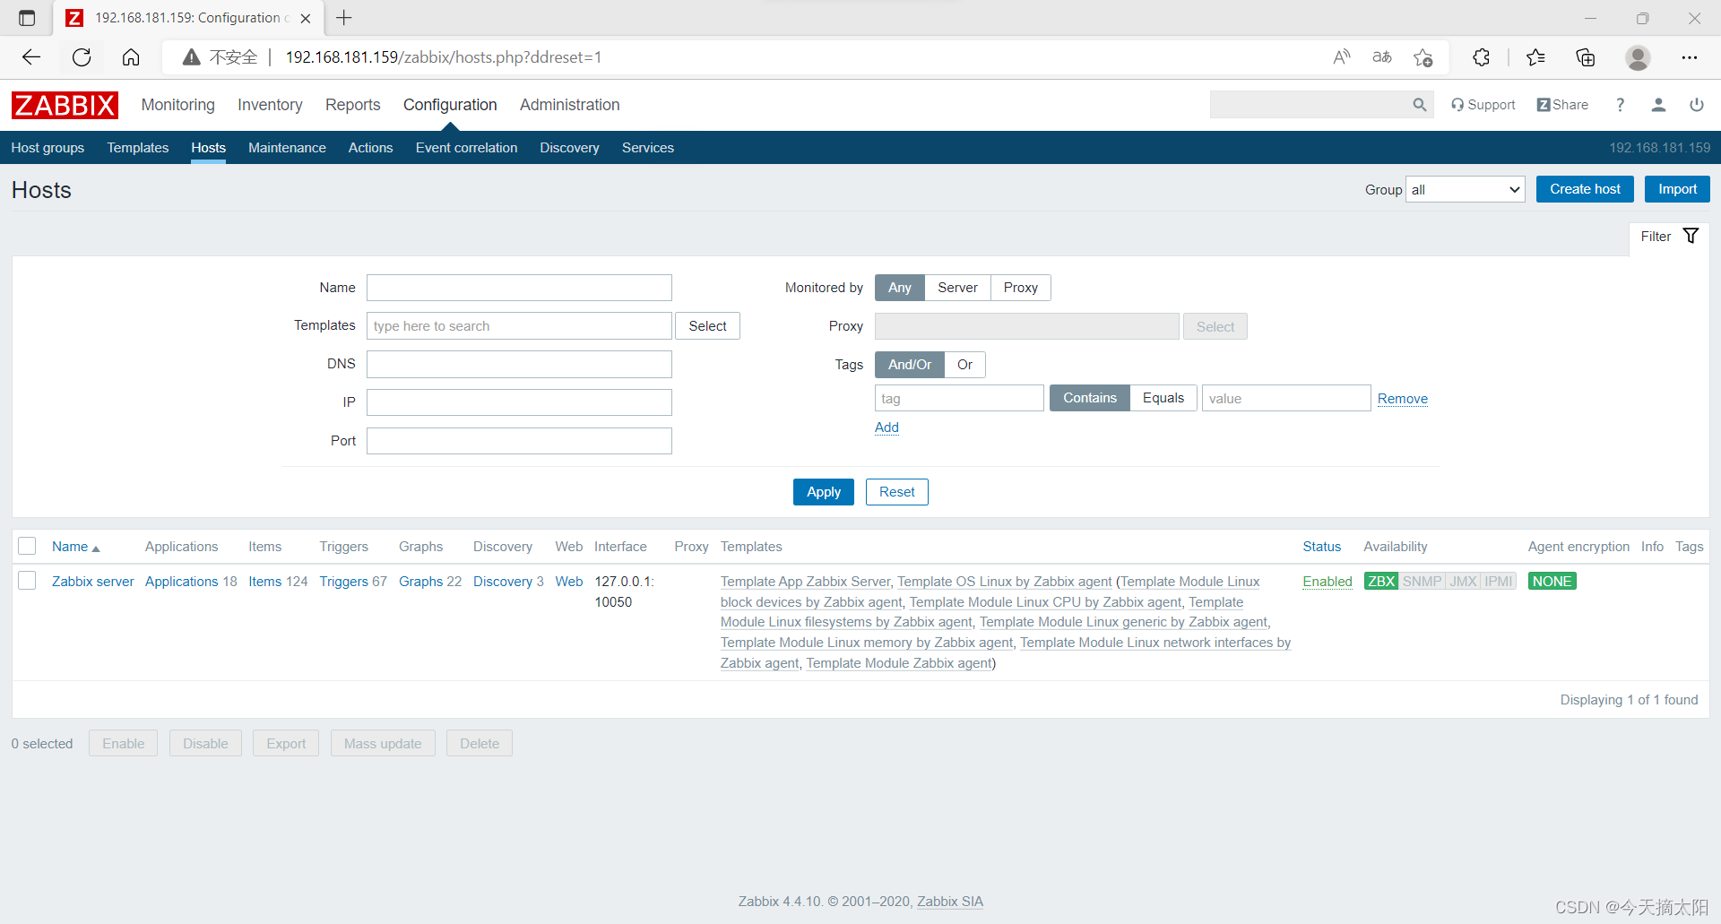Add page to favorites star icon
Screen dimensions: 1721x924
[x=1423, y=57]
